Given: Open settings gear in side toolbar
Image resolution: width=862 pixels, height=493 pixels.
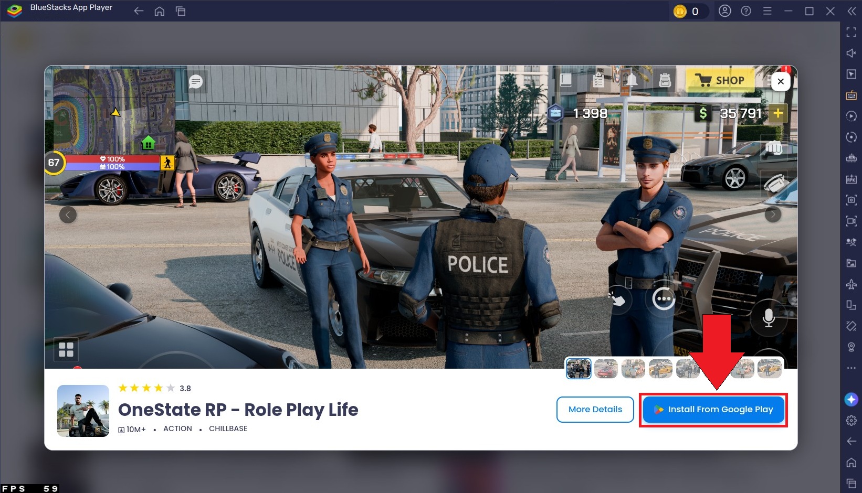Looking at the screenshot, I should 852,420.
